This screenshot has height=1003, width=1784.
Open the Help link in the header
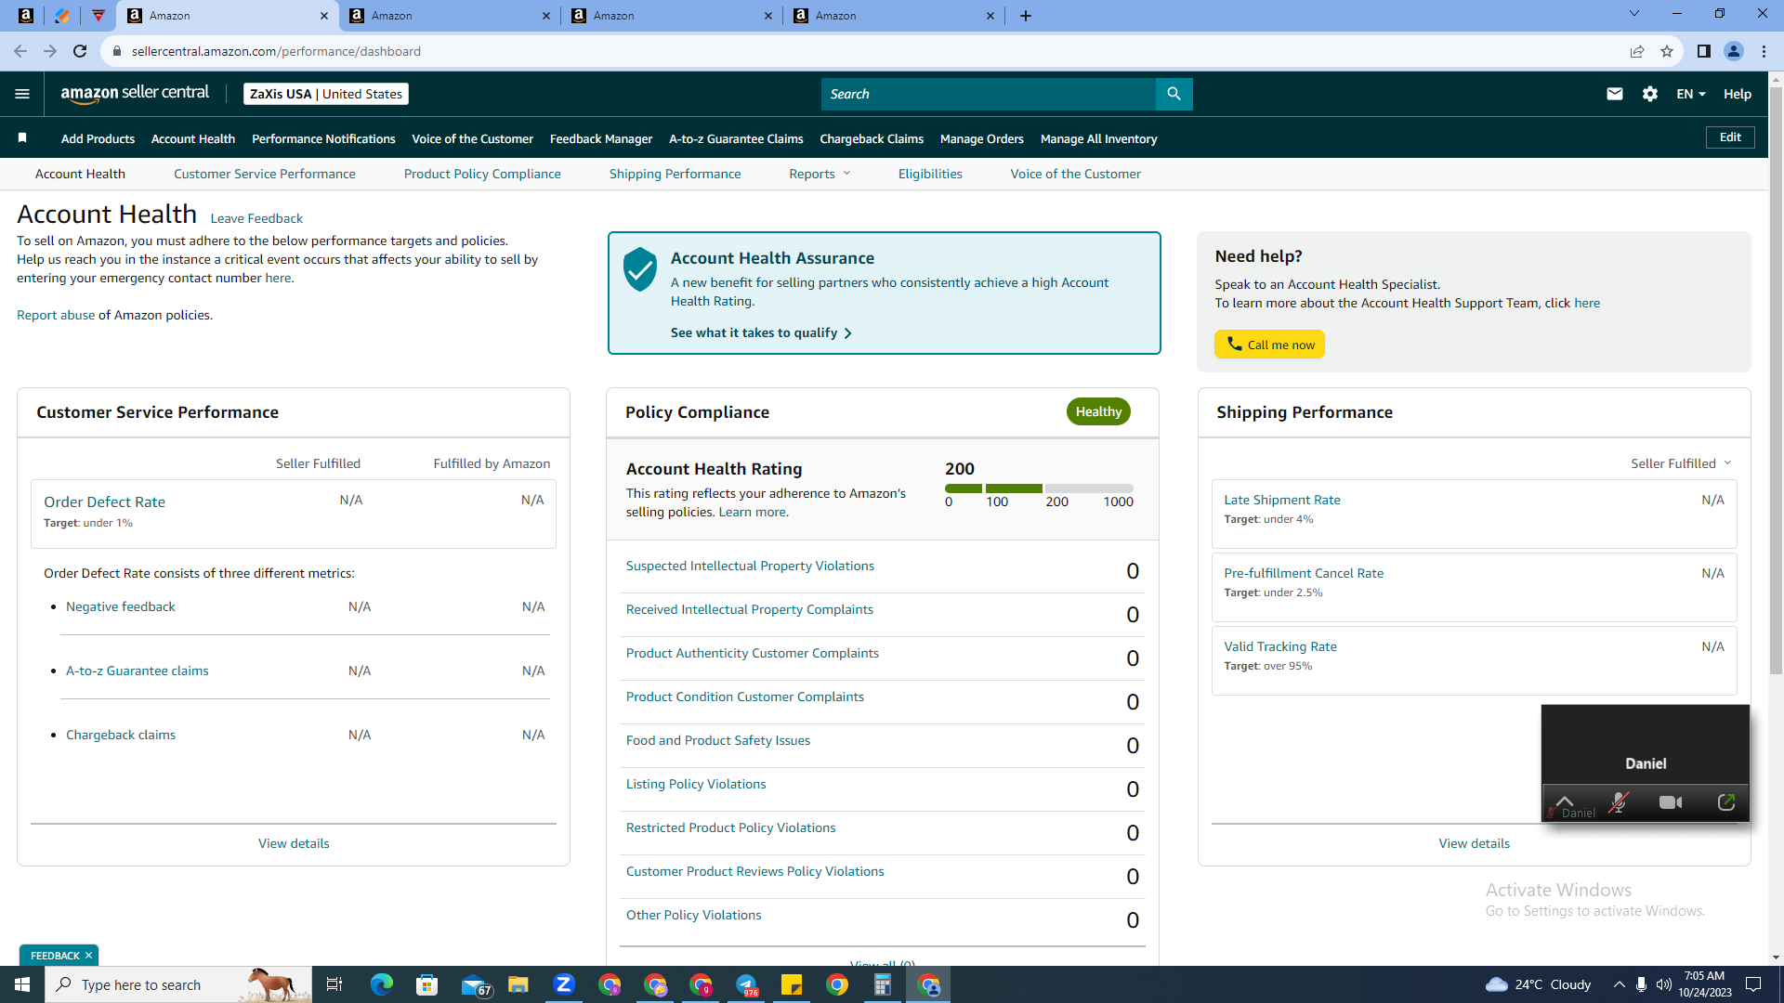pyautogui.click(x=1738, y=94)
